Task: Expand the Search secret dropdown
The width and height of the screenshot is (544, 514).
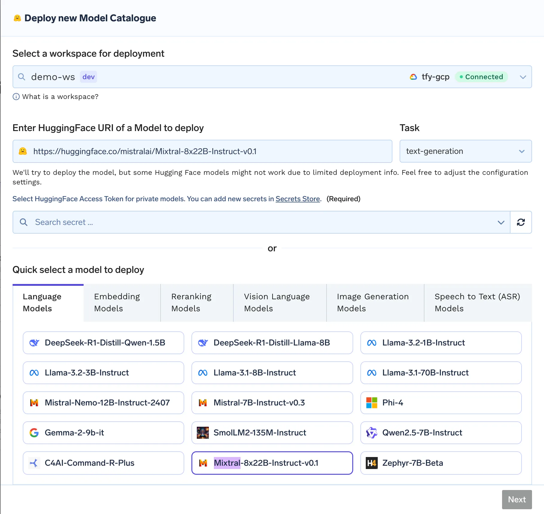Action: [x=501, y=222]
